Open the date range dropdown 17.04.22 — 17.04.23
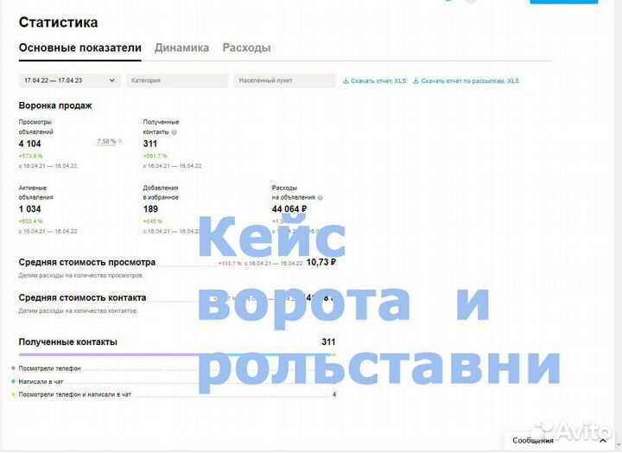The width and height of the screenshot is (622, 453). pyautogui.click(x=70, y=80)
